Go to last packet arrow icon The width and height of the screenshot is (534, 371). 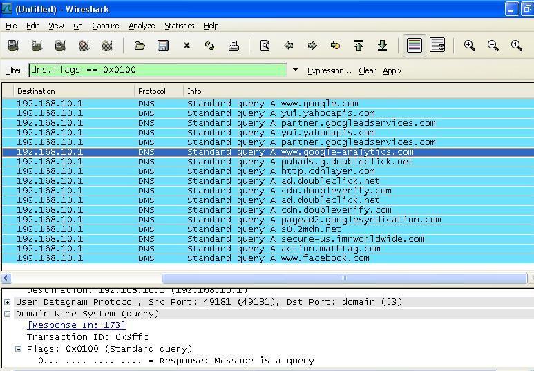click(x=382, y=46)
